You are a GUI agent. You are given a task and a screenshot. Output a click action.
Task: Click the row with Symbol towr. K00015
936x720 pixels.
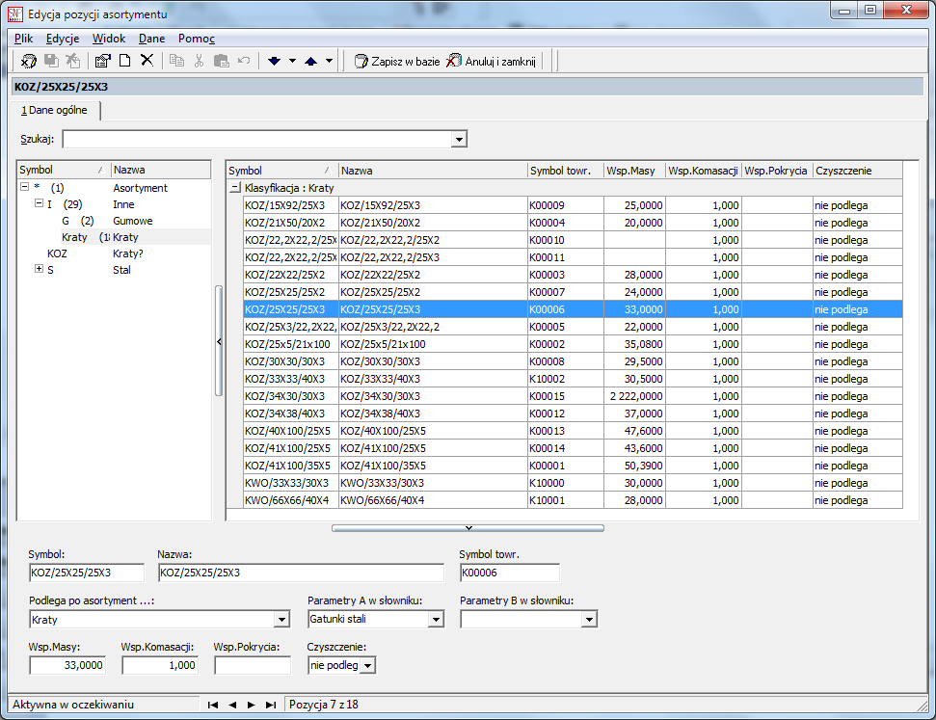[x=573, y=396]
